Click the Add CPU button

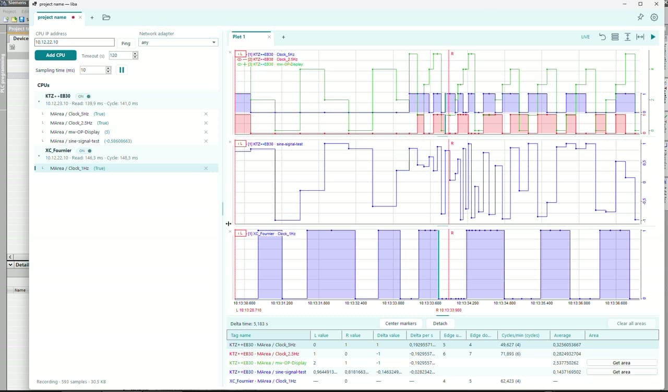click(56, 55)
